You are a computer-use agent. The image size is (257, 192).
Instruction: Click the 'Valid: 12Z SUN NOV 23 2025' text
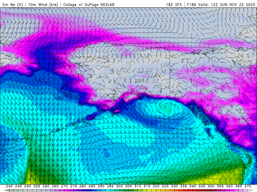coord(227,4)
